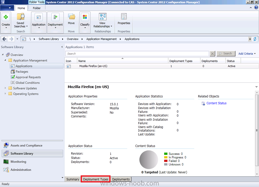Minimize the ribbon with the up caret
Viewport: 259px width, 187px height.
(x=251, y=8)
